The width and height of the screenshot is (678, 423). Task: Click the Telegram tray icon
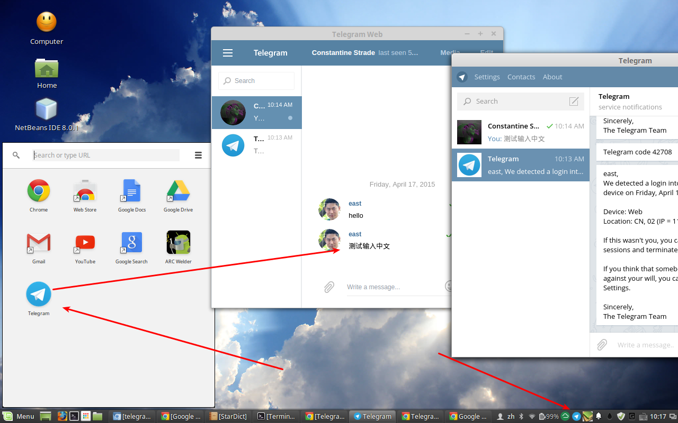point(576,416)
